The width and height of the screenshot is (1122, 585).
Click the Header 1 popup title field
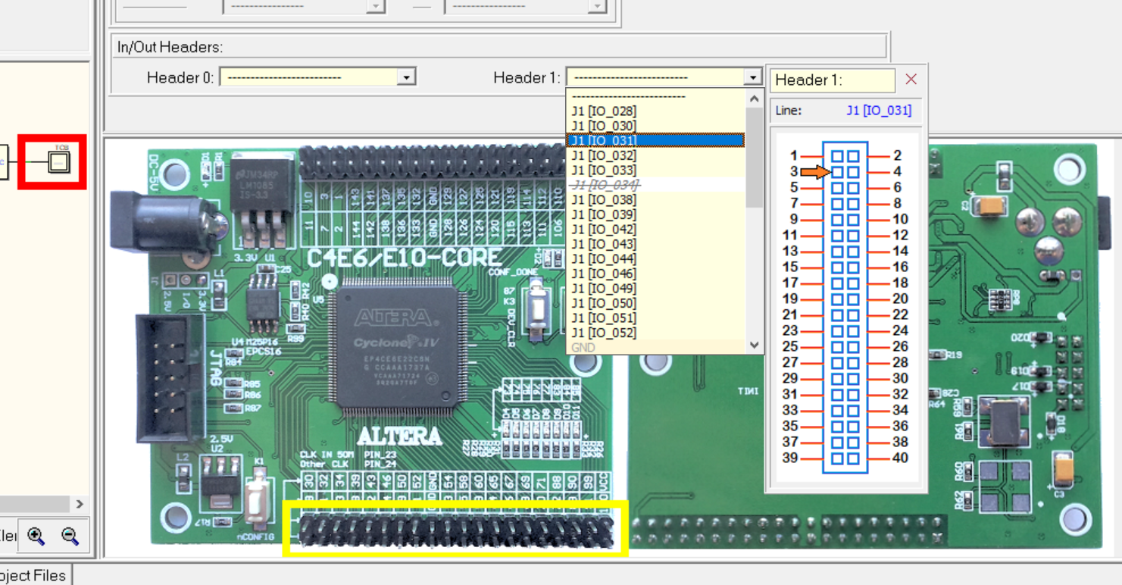pos(833,80)
